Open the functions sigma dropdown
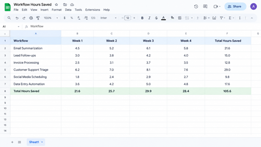Screen dimensions: 261x147 (231, 18)
